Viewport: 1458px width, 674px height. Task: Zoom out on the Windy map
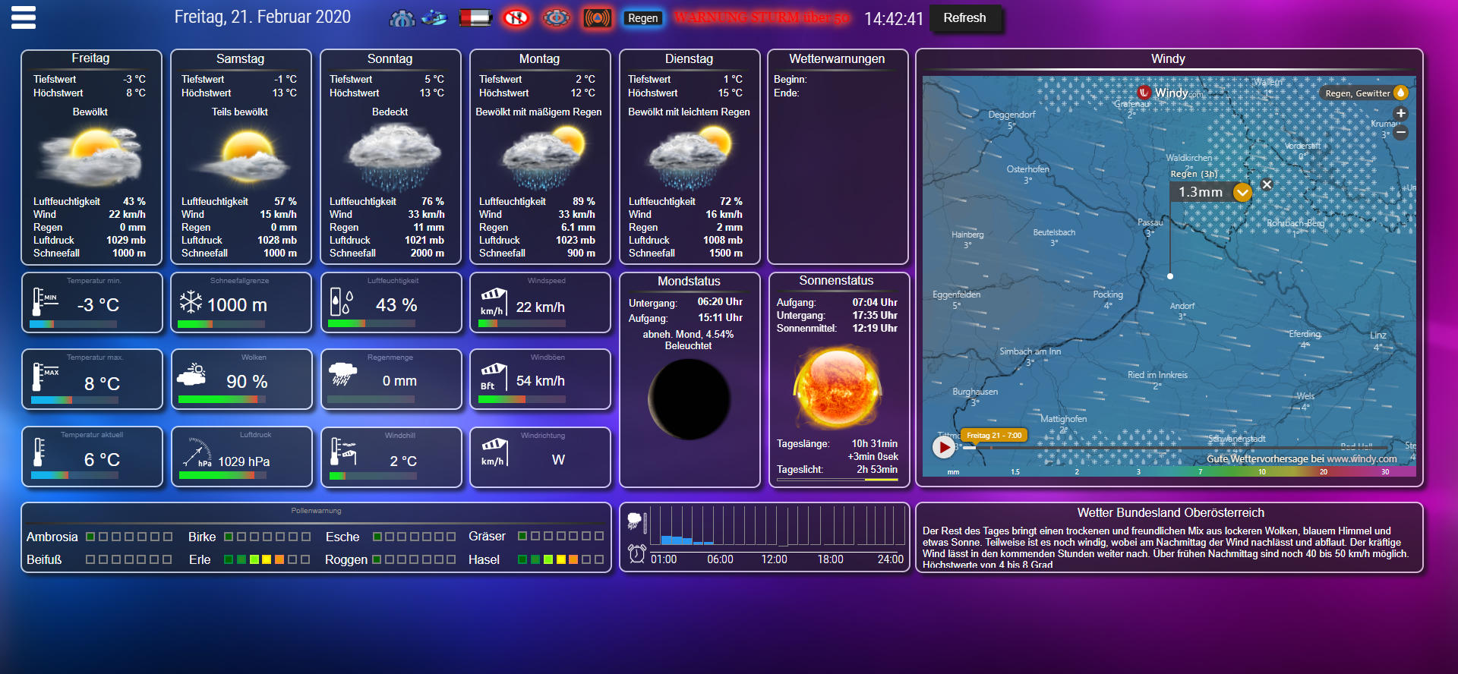[1401, 132]
